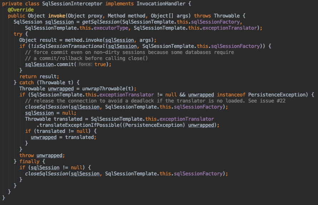The image size is (318, 205).
Task: Click the comment 'a commit/rollback before calling close()'
Action: point(87,58)
